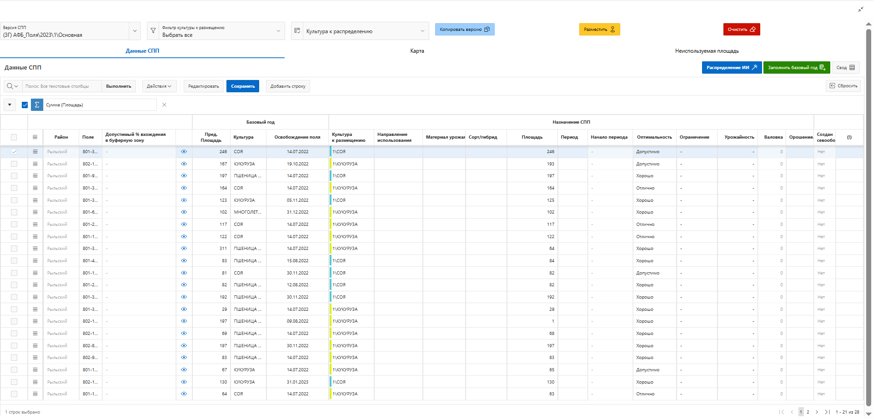Uncheck the selected first row checkbox
Screen dimensions: 873x419
click(14, 152)
